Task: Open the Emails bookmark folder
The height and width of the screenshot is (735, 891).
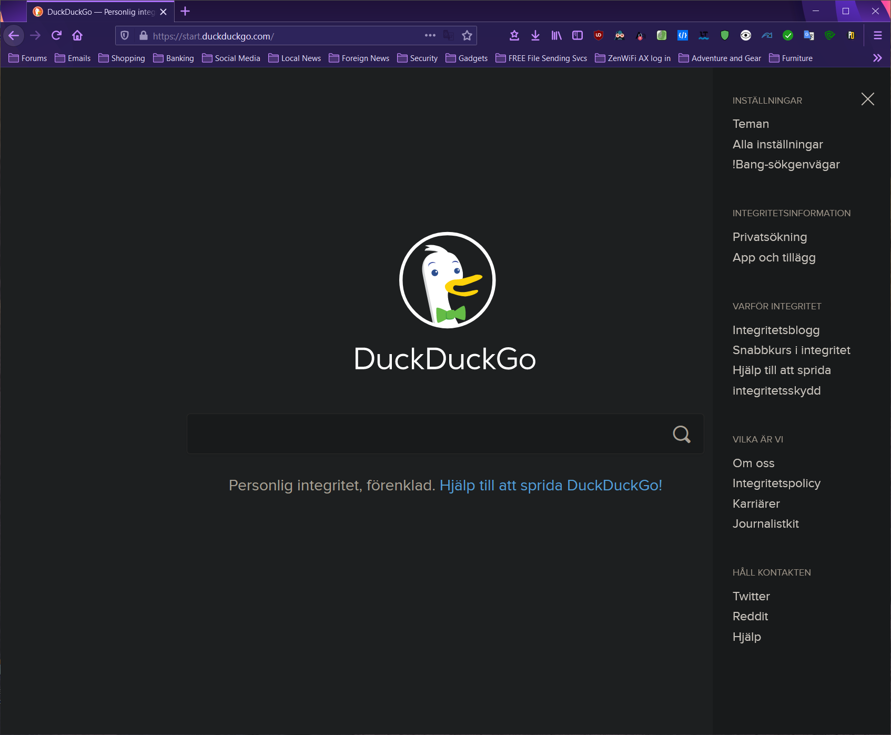Action: 73,58
